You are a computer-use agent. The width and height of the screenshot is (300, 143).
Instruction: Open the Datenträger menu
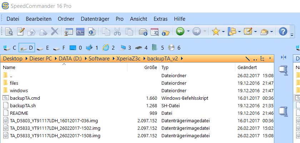coord(95,19)
